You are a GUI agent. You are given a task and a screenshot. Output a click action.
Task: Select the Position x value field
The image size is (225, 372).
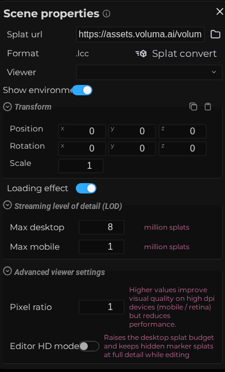click(82, 131)
